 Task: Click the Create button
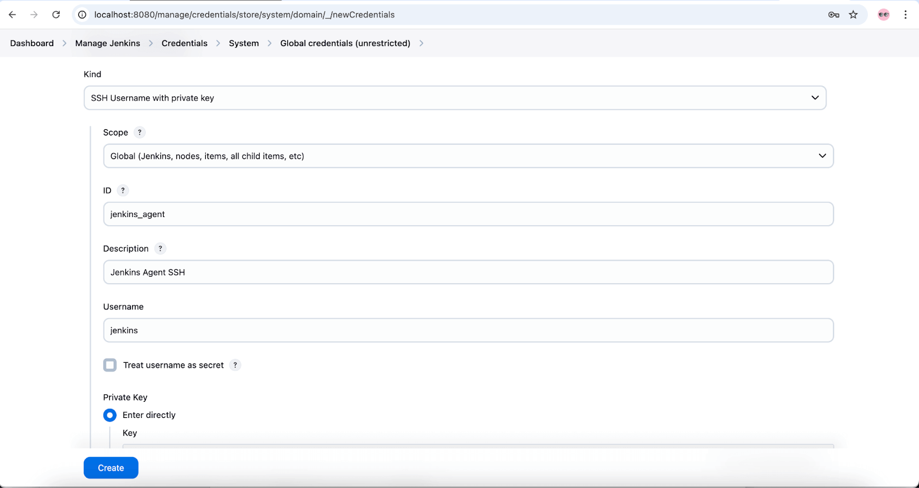click(111, 468)
